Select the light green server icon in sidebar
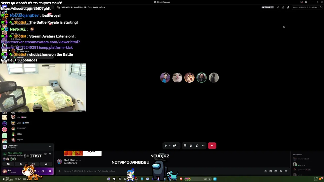This screenshot has width=324, height=182. pyautogui.click(x=5, y=136)
